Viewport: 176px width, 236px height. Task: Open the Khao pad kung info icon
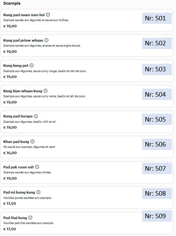32,142
